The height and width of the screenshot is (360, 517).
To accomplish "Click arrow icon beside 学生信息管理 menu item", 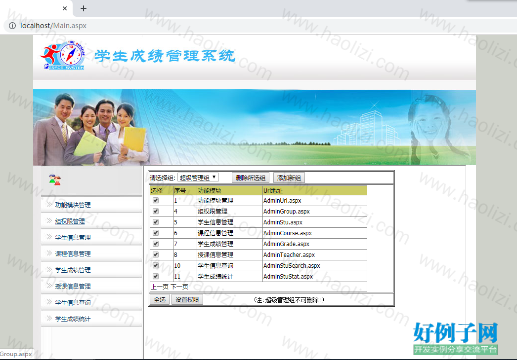I will pos(49,237).
